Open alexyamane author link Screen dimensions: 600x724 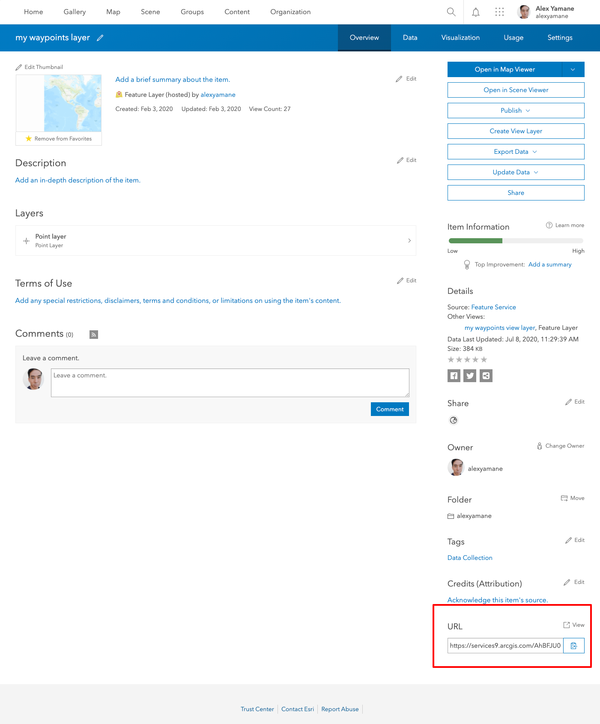point(218,95)
